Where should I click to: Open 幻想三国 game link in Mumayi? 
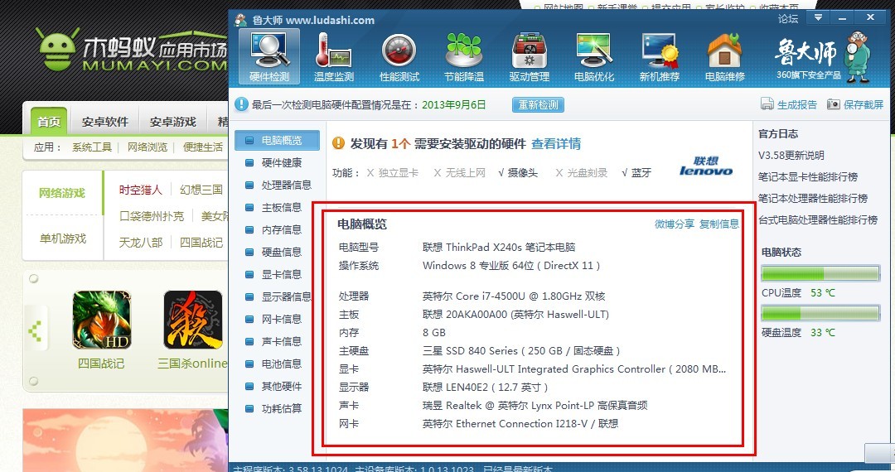pos(201,190)
